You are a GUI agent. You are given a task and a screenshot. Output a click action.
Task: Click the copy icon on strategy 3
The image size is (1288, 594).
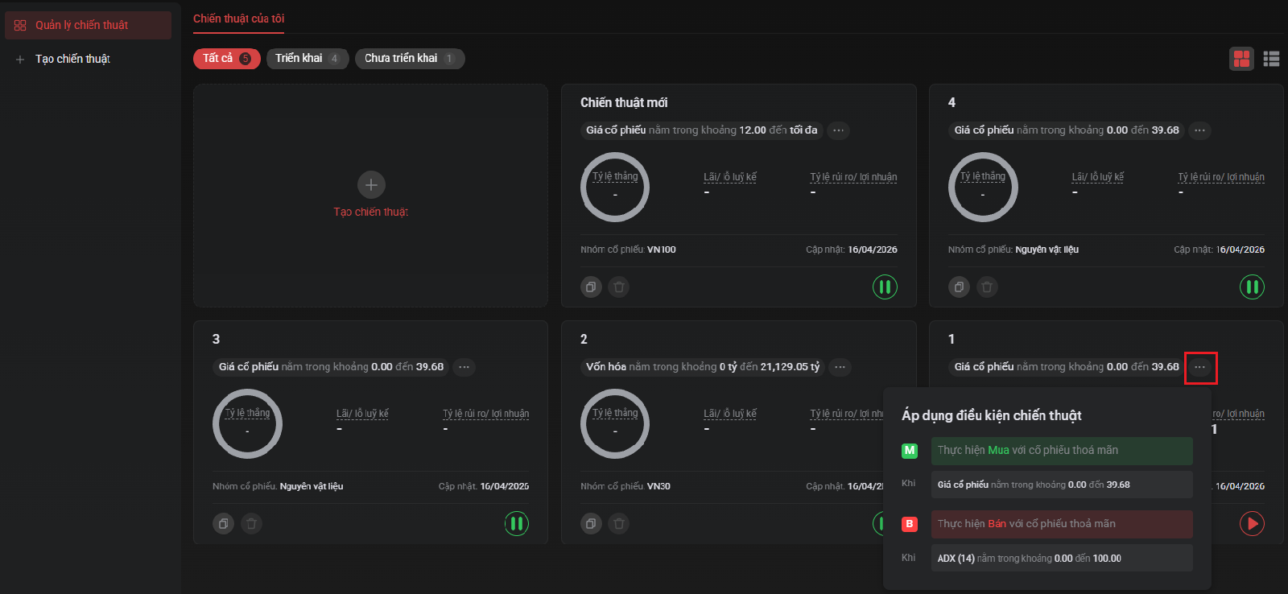tap(223, 523)
